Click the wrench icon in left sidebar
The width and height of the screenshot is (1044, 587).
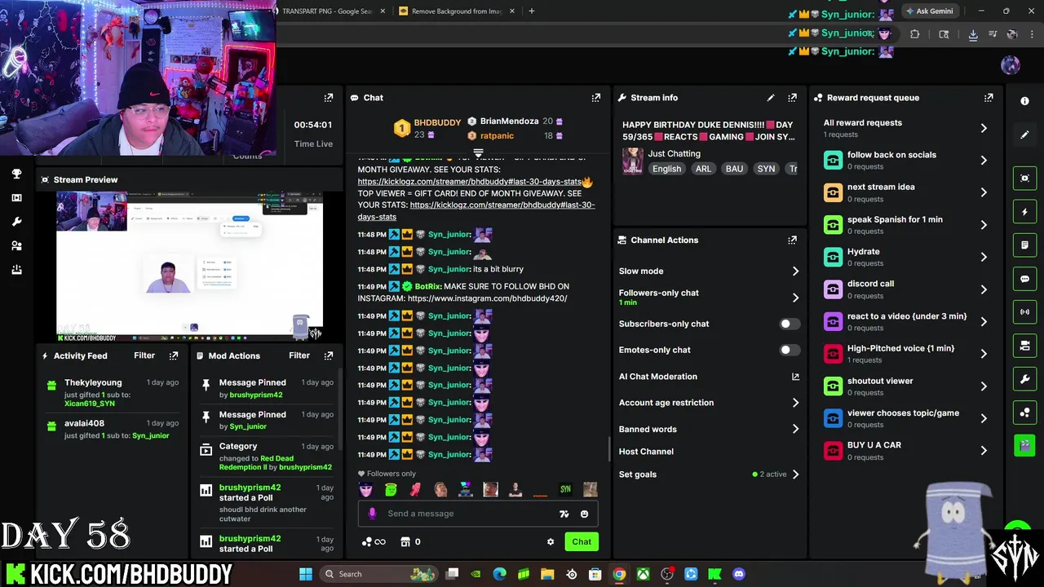(x=16, y=222)
